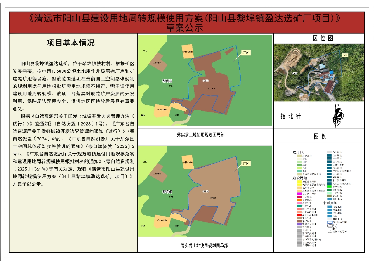This screenshot has height=264, width=374.
Task: Click the 消防用地 legend label
Action: pos(337,177)
